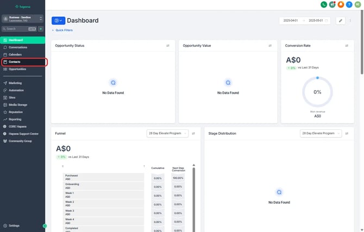Open the orange notifications bell
Viewport: 364px width, 232px height.
tap(341, 4)
